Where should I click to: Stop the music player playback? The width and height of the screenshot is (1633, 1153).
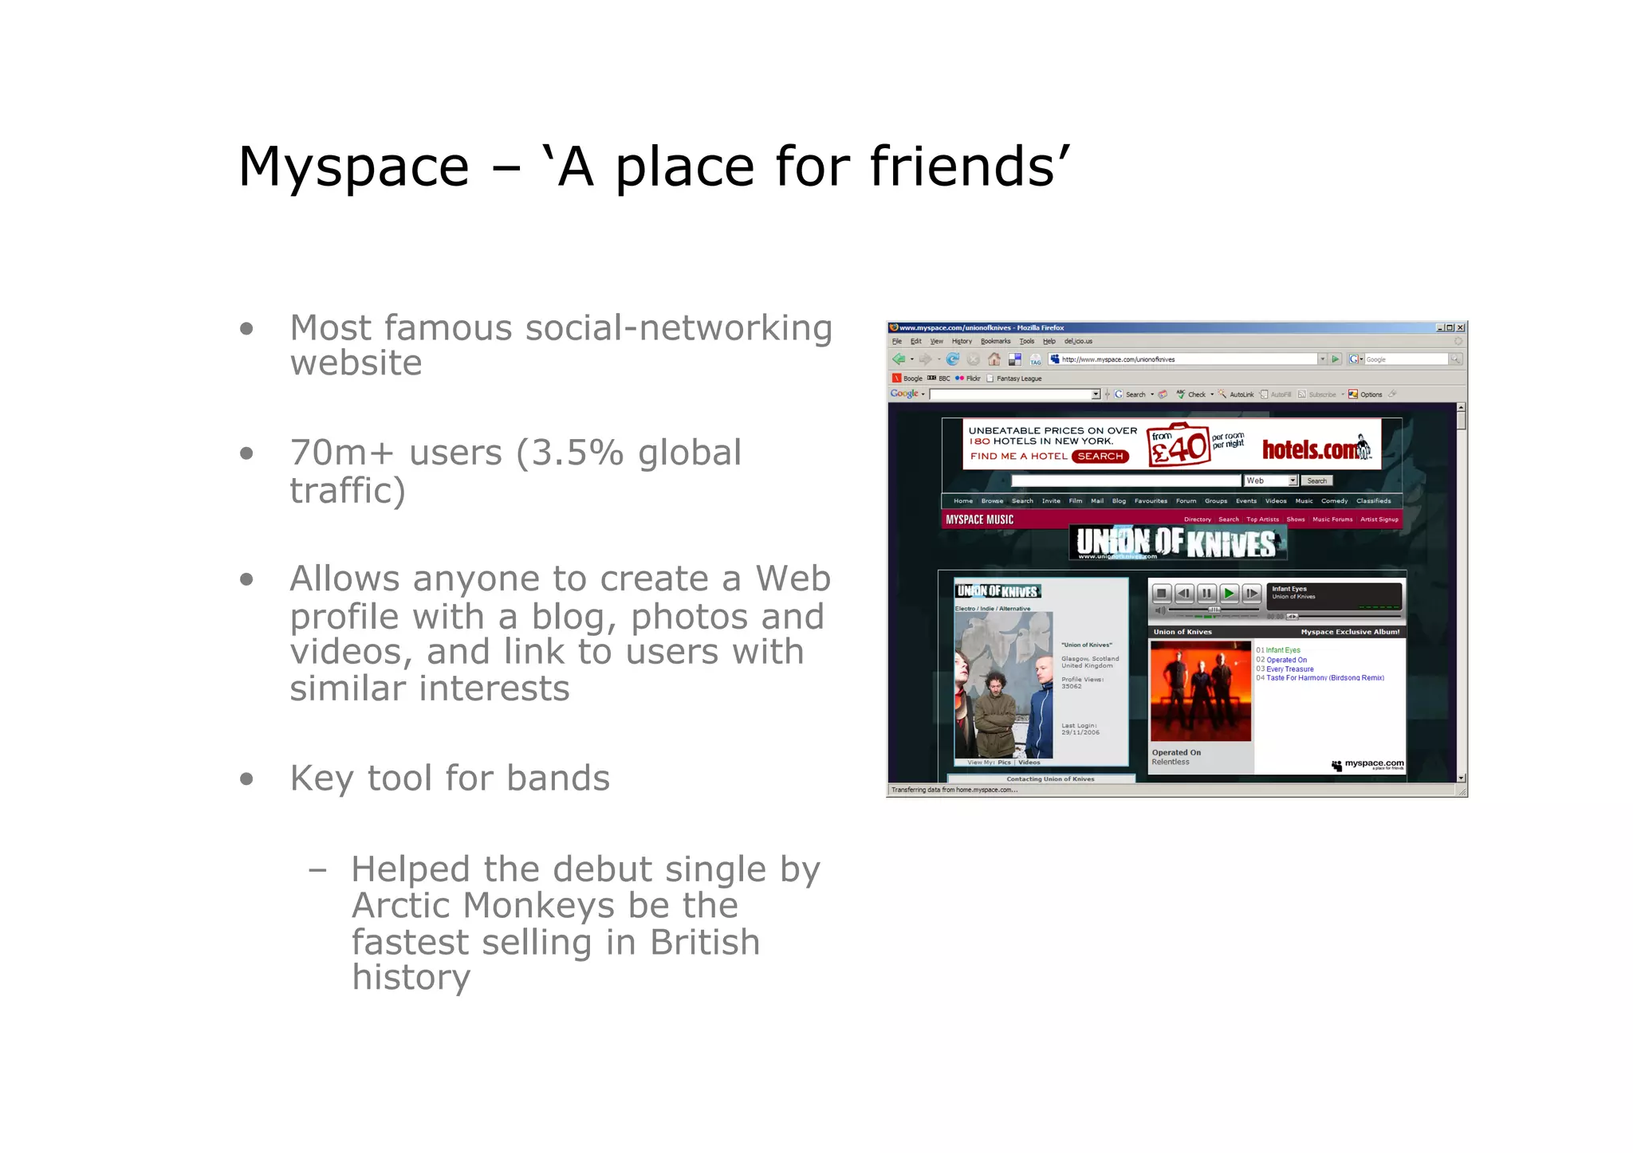pyautogui.click(x=1162, y=593)
